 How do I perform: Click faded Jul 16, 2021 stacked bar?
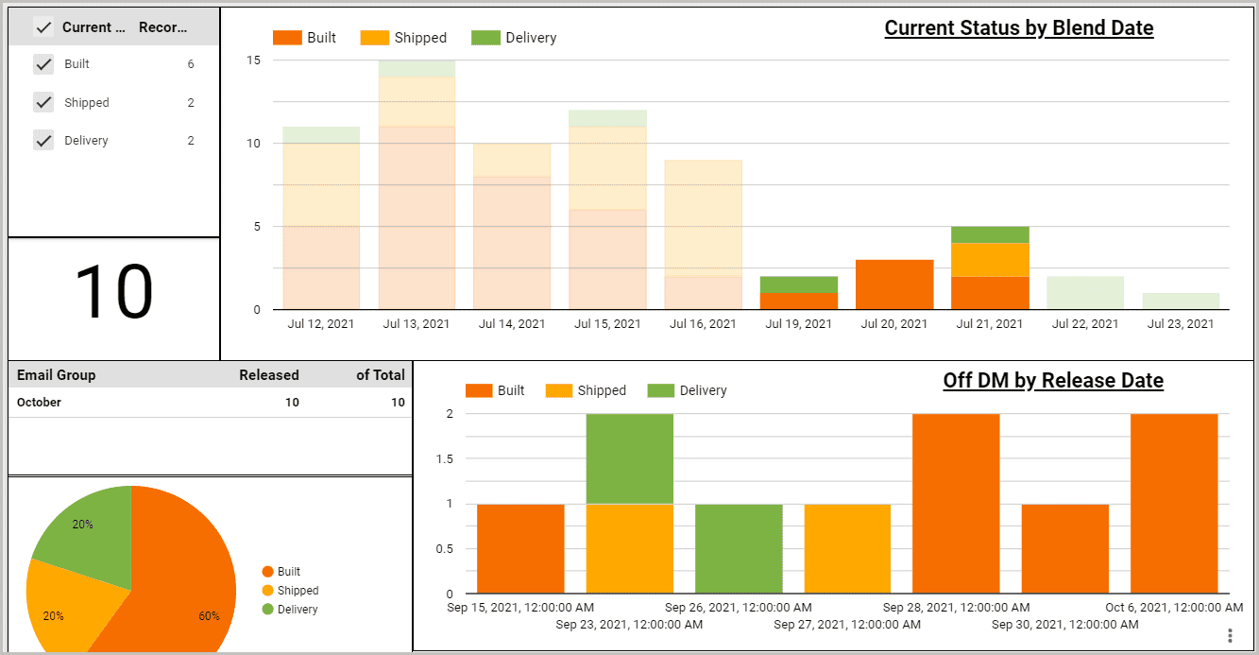[x=704, y=234]
